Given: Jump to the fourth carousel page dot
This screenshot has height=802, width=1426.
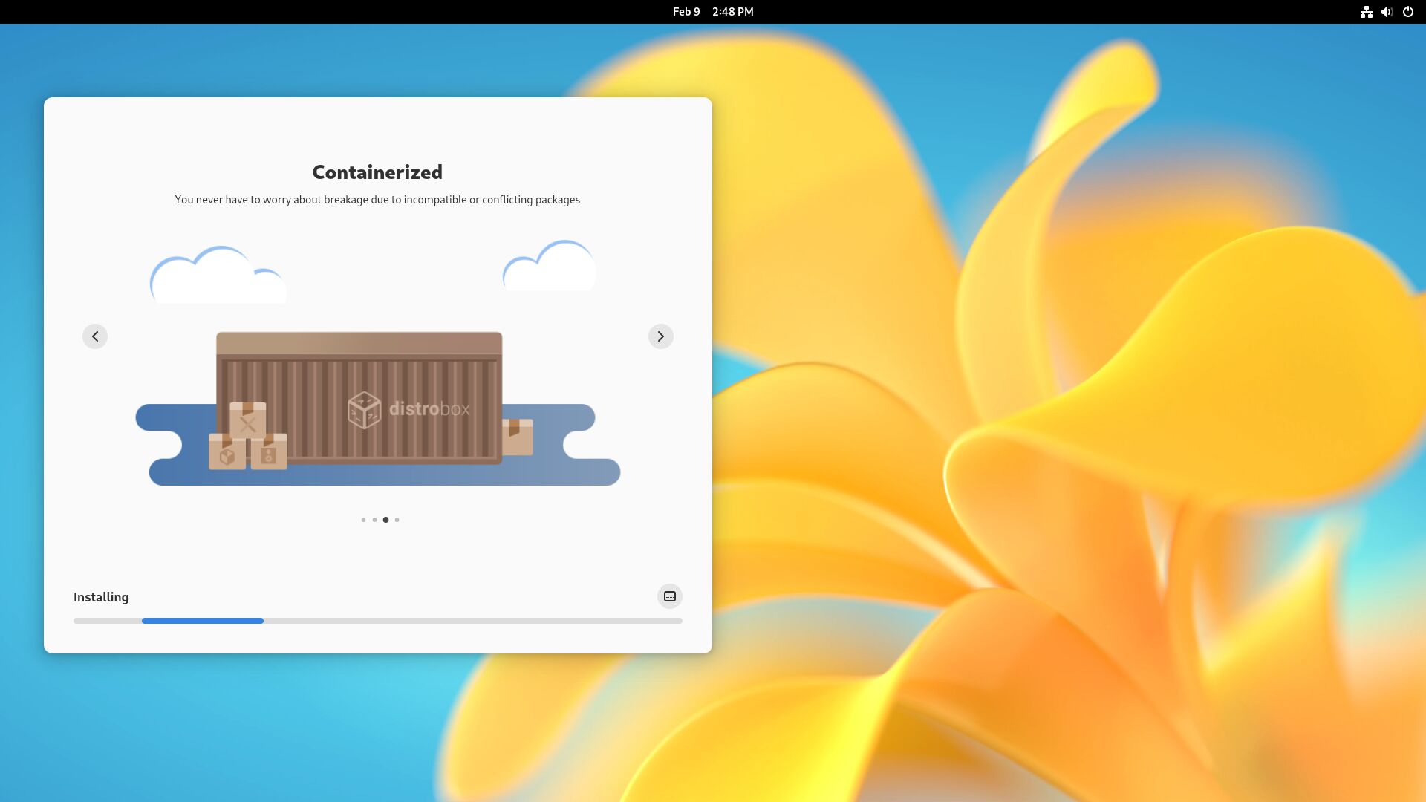Looking at the screenshot, I should tap(397, 520).
